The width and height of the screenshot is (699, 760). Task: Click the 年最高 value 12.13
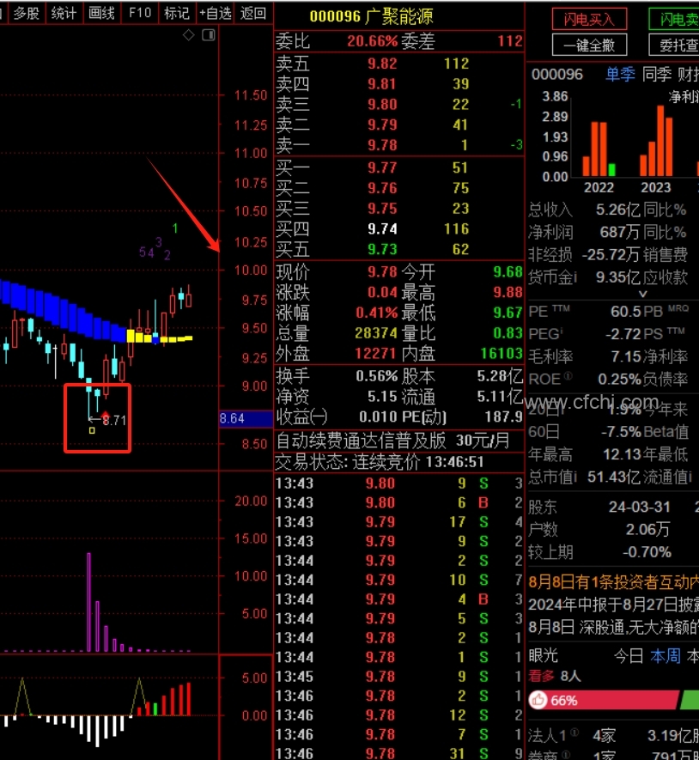[x=622, y=454]
